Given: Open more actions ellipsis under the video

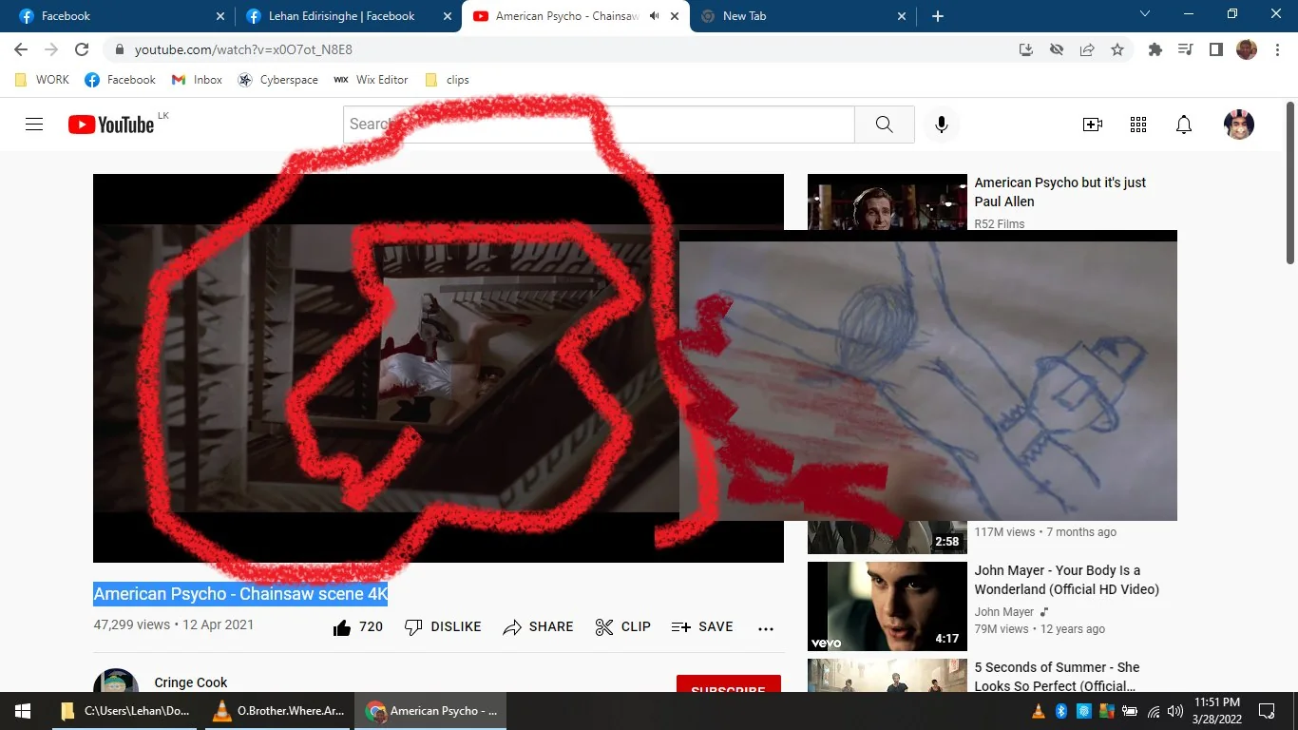Looking at the screenshot, I should pos(766,627).
